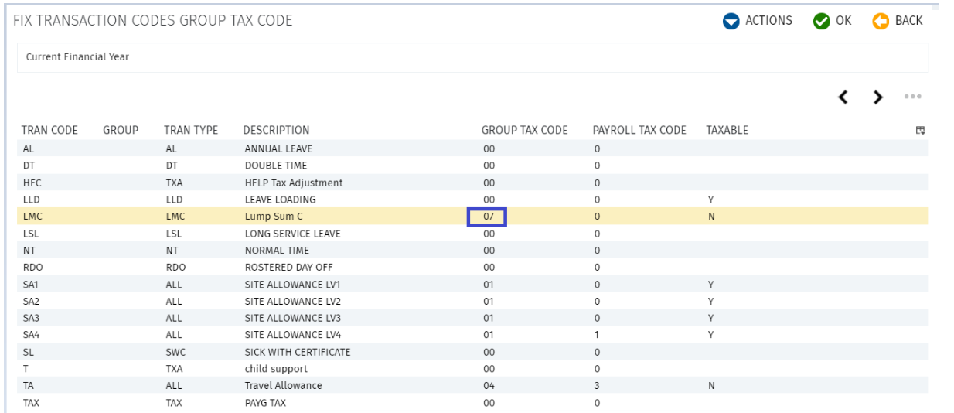Sort by GROUP TAX CODE column header
Viewport: 954px width, 413px height.
tap(524, 130)
